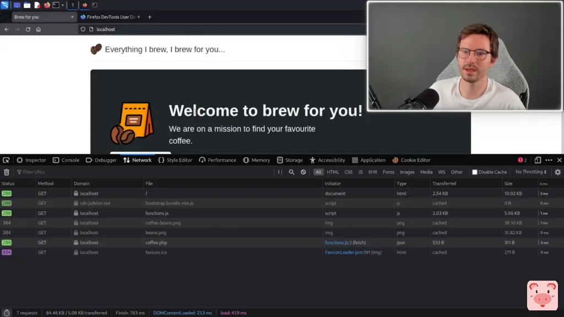This screenshot has width=564, height=317.
Task: Open the Memory panel
Action: pyautogui.click(x=257, y=160)
